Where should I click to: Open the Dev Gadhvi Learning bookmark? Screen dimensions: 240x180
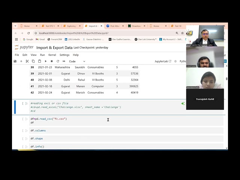pos(120,39)
